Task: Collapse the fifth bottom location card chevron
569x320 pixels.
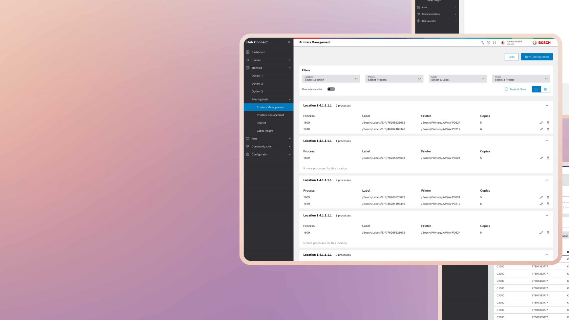Action: (547, 255)
